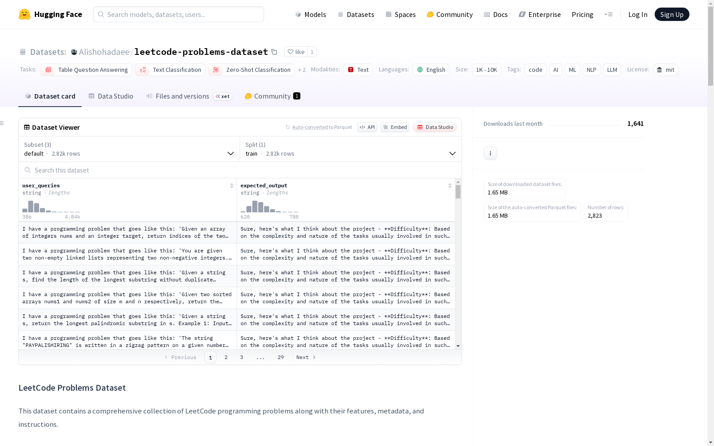Click the Text Classification task tag

[x=170, y=70]
